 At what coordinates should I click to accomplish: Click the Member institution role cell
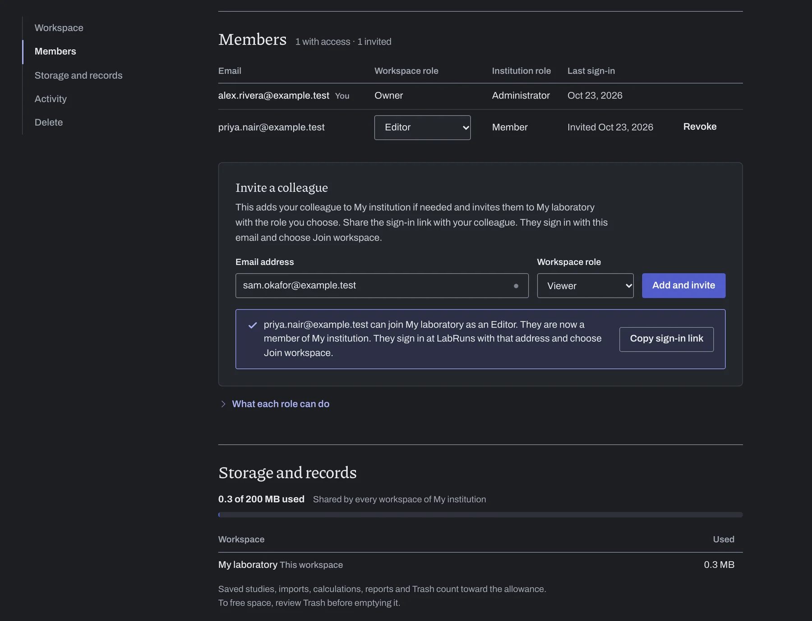click(x=510, y=128)
